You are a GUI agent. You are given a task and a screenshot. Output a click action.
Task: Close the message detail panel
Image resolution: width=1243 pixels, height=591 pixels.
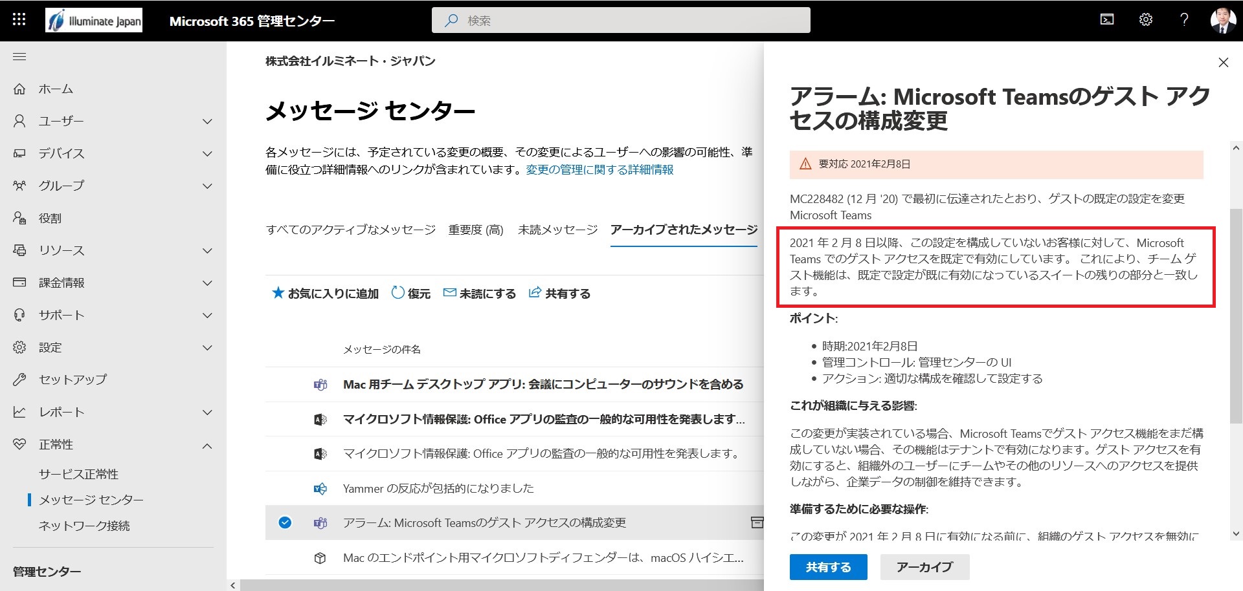click(x=1223, y=62)
